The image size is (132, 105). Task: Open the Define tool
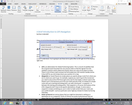(9, 8)
